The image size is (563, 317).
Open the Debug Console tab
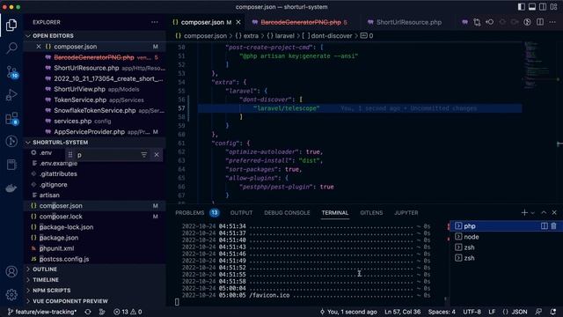pos(287,213)
